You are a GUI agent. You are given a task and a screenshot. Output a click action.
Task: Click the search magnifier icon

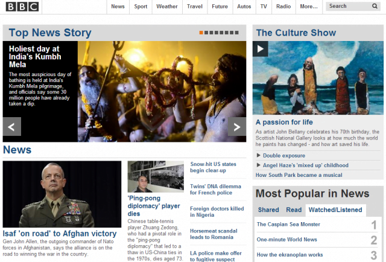coord(375,6)
